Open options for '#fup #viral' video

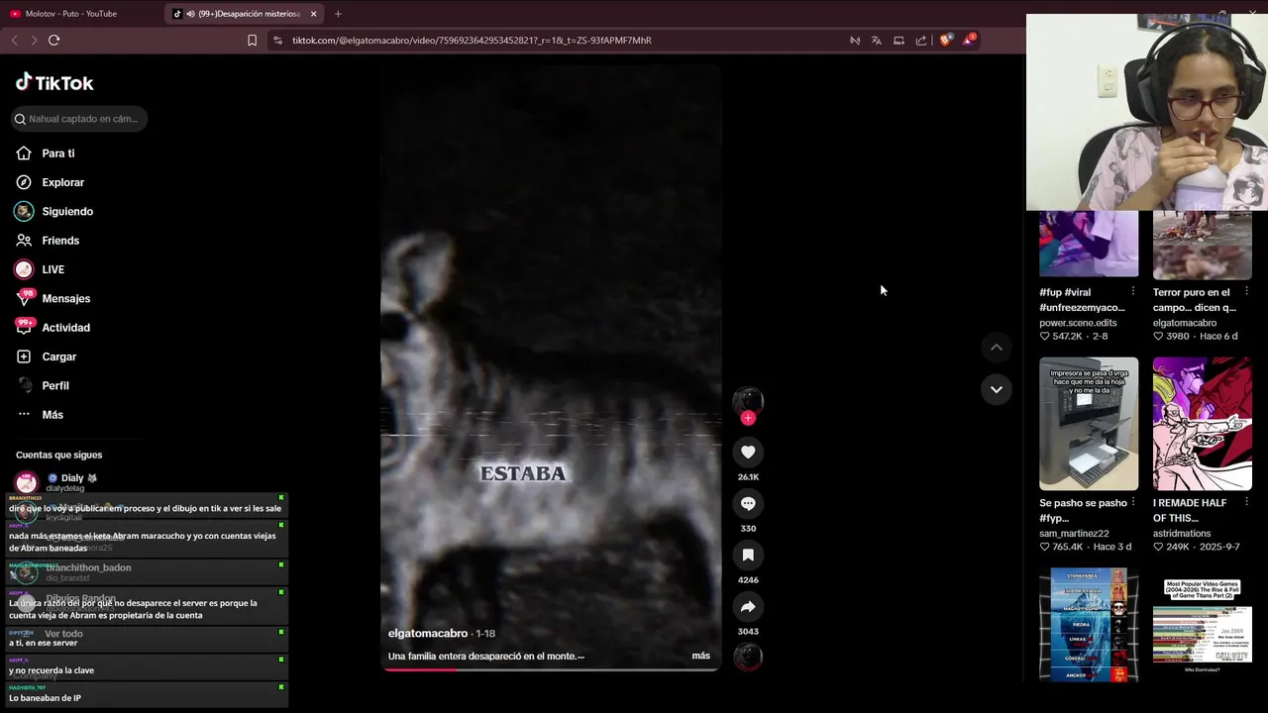[x=1133, y=292]
